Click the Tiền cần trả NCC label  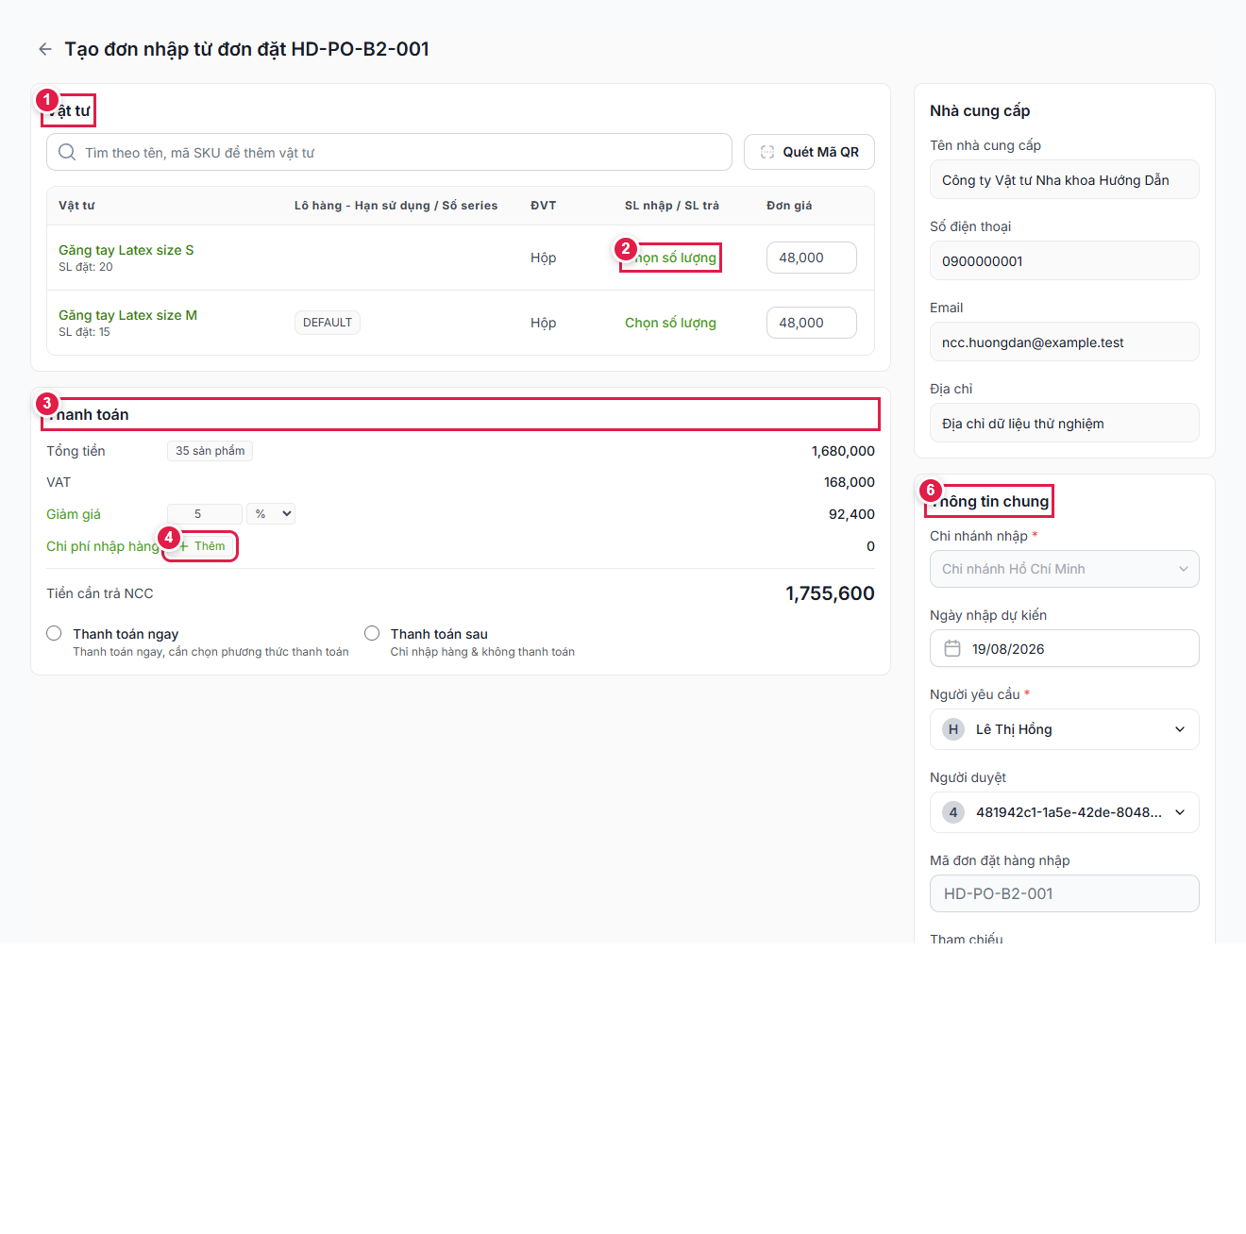[100, 593]
